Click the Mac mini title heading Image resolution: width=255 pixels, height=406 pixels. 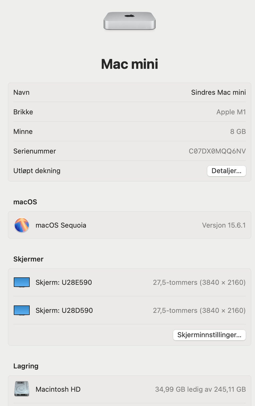pyautogui.click(x=129, y=64)
